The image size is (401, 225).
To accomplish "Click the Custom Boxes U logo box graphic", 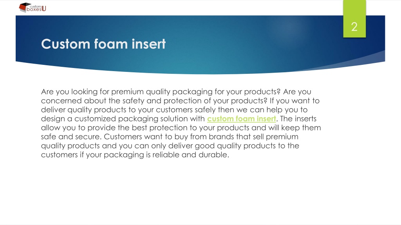I will (x=24, y=7).
